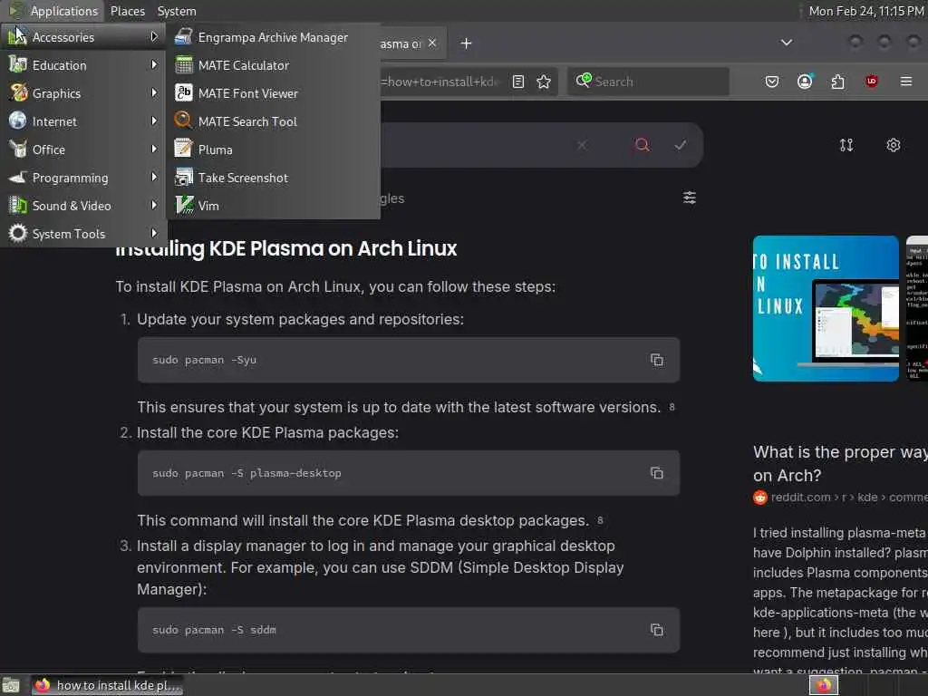This screenshot has height=696, width=928.
Task: Open a new Firefox tab
Action: point(466,43)
